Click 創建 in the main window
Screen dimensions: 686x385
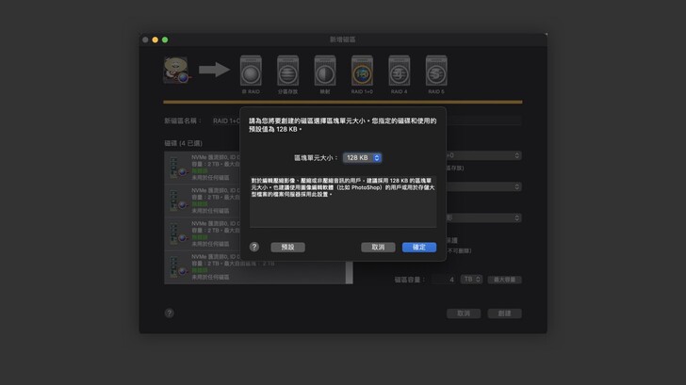(504, 313)
